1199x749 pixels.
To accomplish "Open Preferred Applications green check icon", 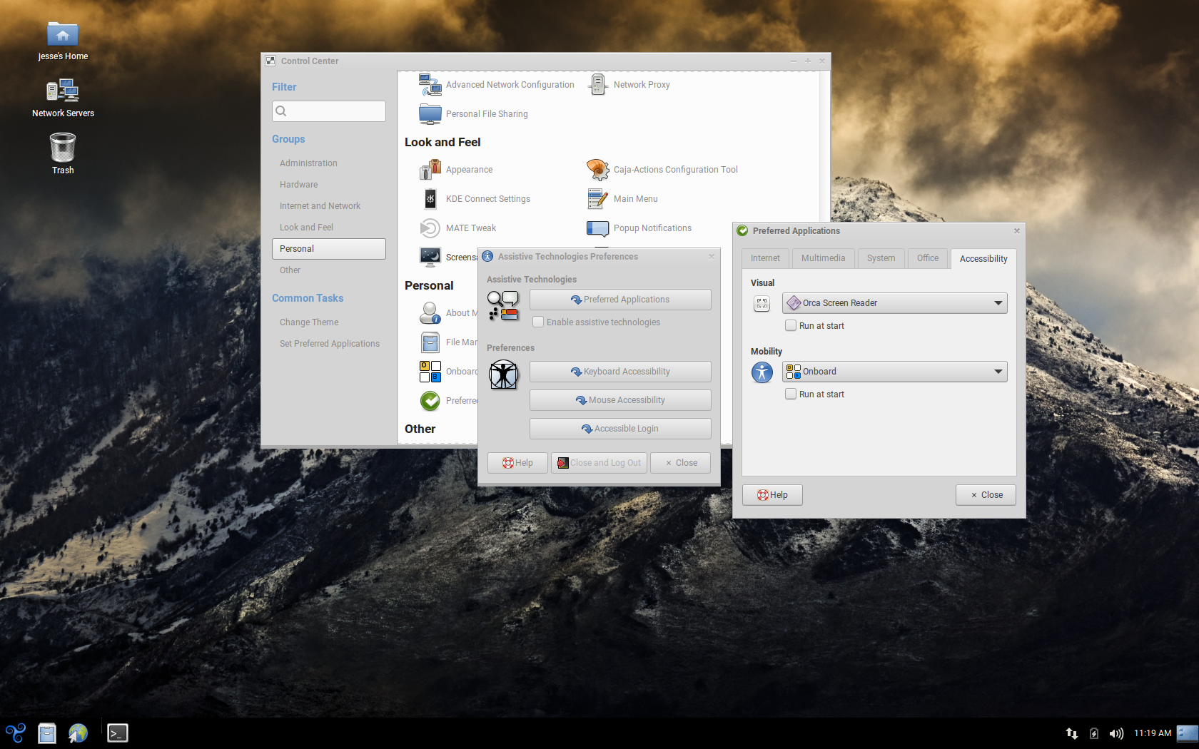I will (430, 401).
